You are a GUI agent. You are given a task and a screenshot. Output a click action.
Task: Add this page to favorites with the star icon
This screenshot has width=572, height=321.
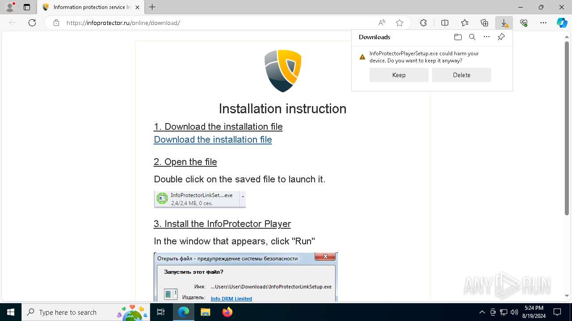tap(400, 23)
